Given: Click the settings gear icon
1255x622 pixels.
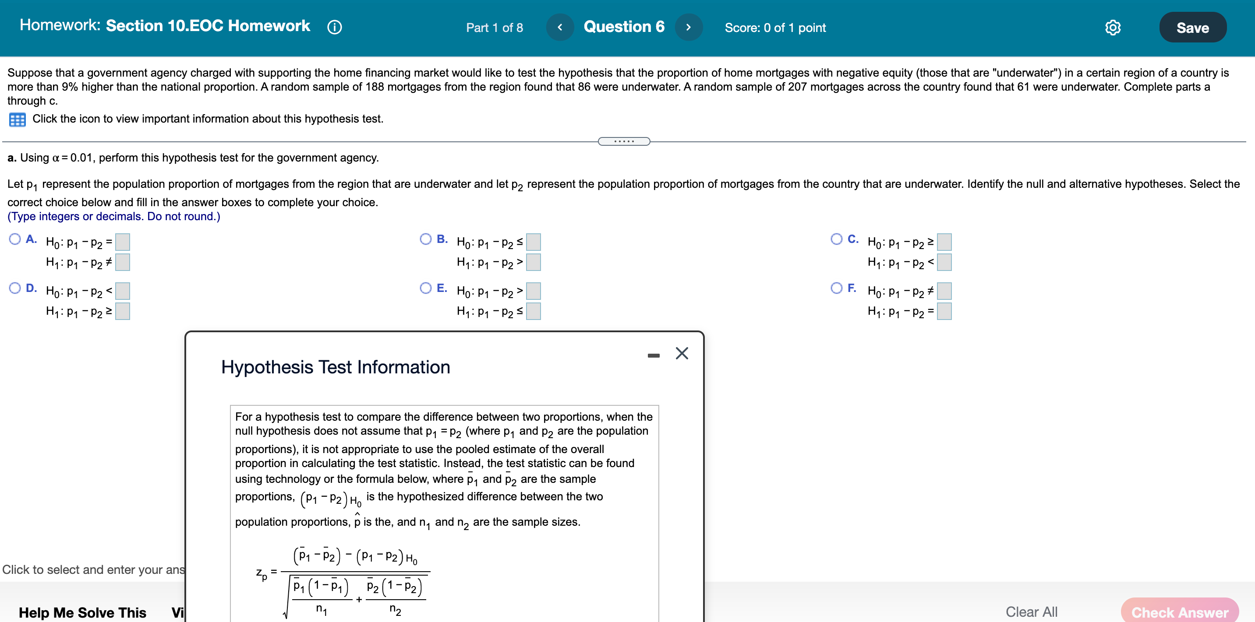Looking at the screenshot, I should click(1113, 28).
